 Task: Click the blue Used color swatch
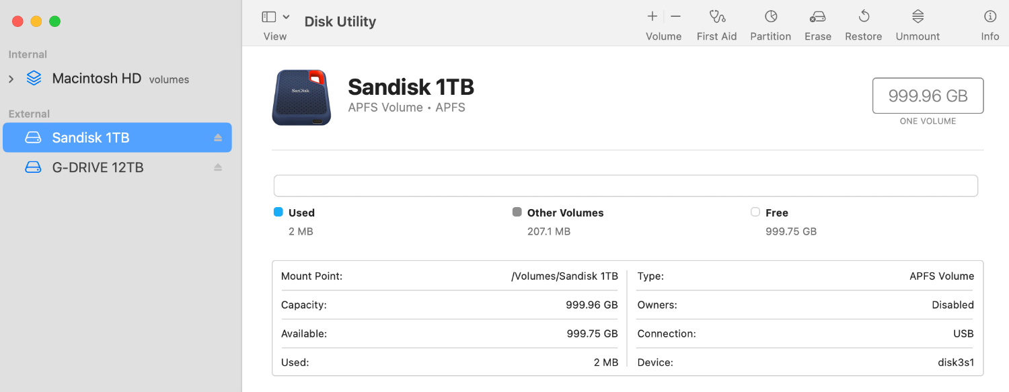[278, 212]
